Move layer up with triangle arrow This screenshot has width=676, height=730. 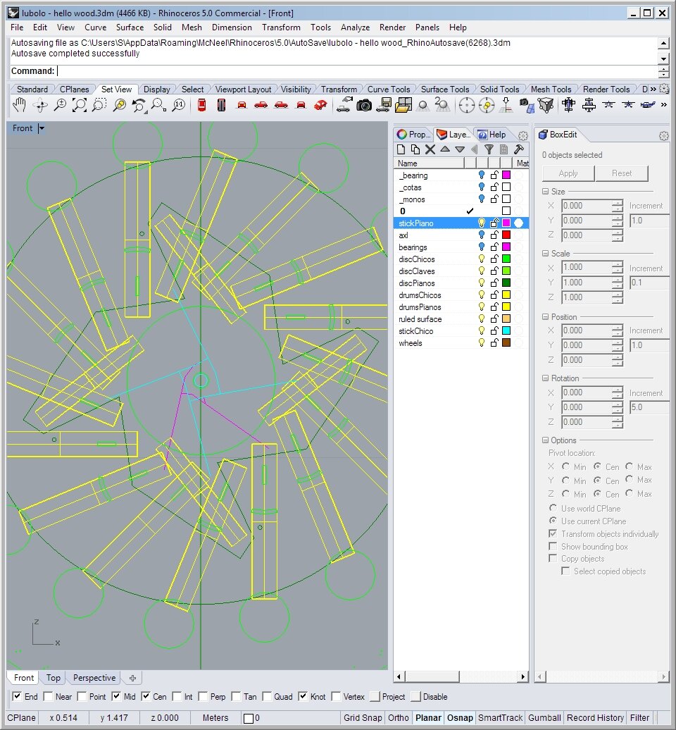tap(445, 149)
